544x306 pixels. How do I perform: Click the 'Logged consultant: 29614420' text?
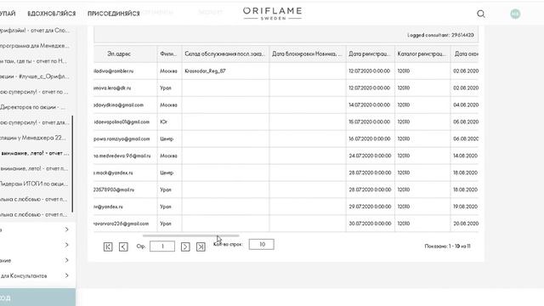click(x=440, y=35)
